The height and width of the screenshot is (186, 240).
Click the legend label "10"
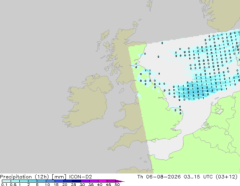click(x=47, y=184)
